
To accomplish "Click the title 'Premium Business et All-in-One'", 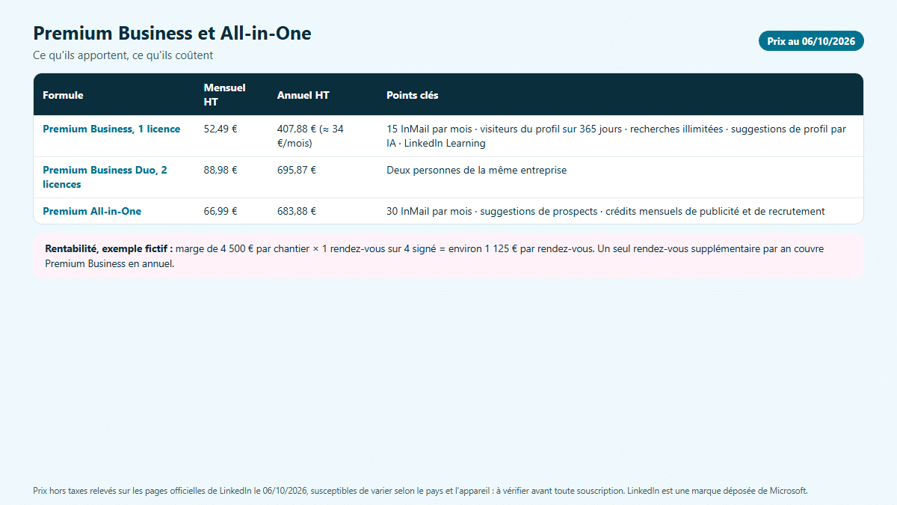I will point(173,33).
